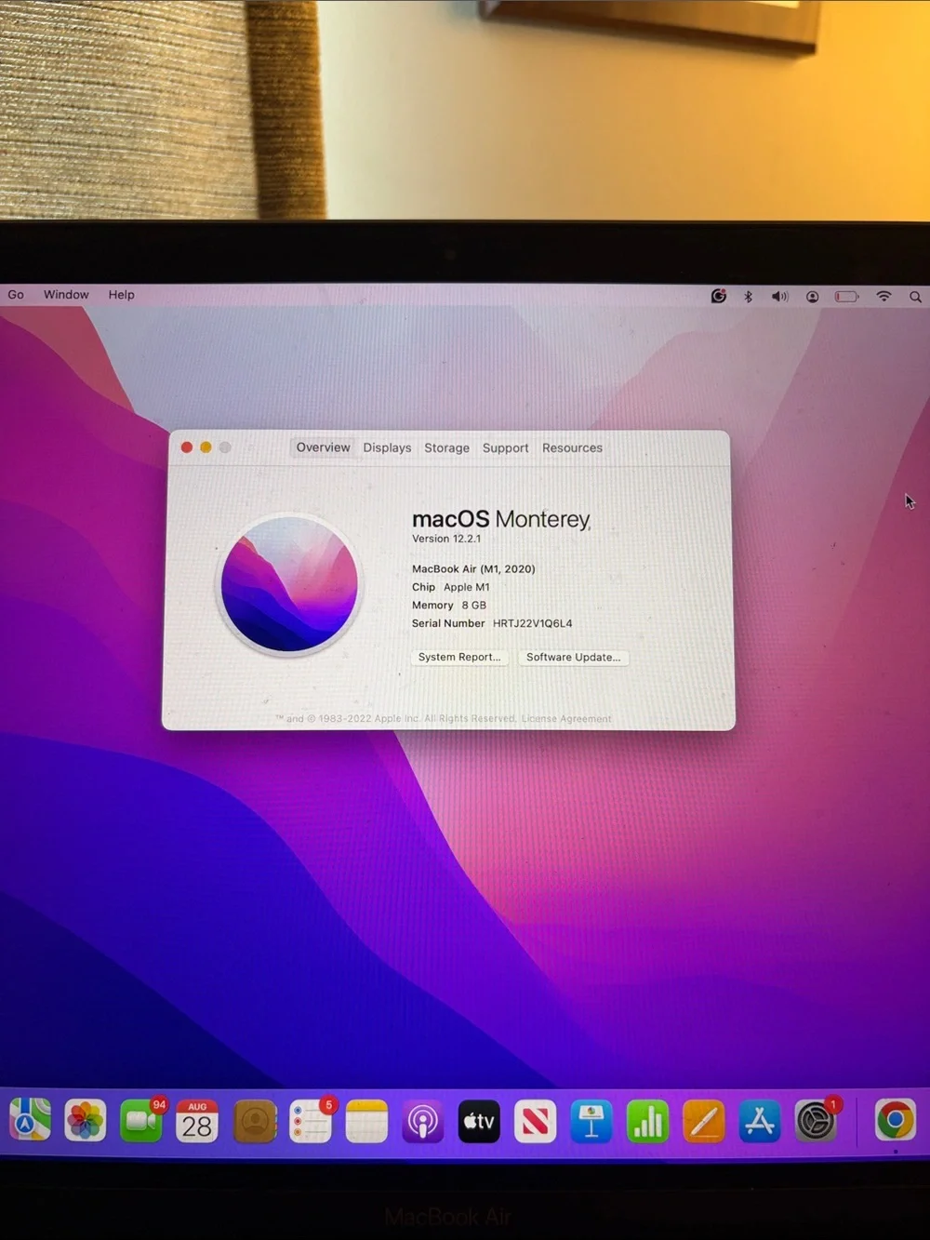Click the Memory 8 GB line
Image resolution: width=930 pixels, height=1240 pixels.
click(x=448, y=605)
